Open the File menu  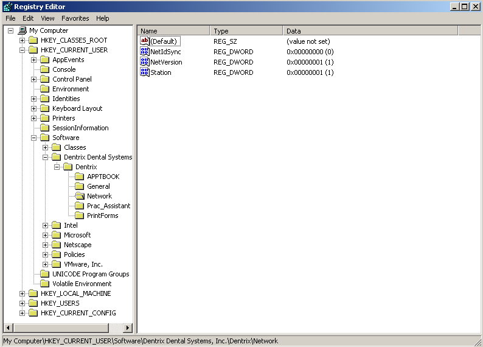point(10,18)
